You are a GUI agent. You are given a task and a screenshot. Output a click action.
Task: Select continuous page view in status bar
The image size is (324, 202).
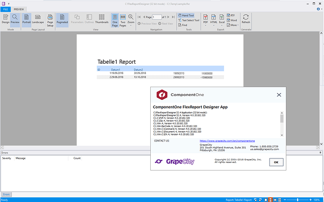[x=270, y=200]
